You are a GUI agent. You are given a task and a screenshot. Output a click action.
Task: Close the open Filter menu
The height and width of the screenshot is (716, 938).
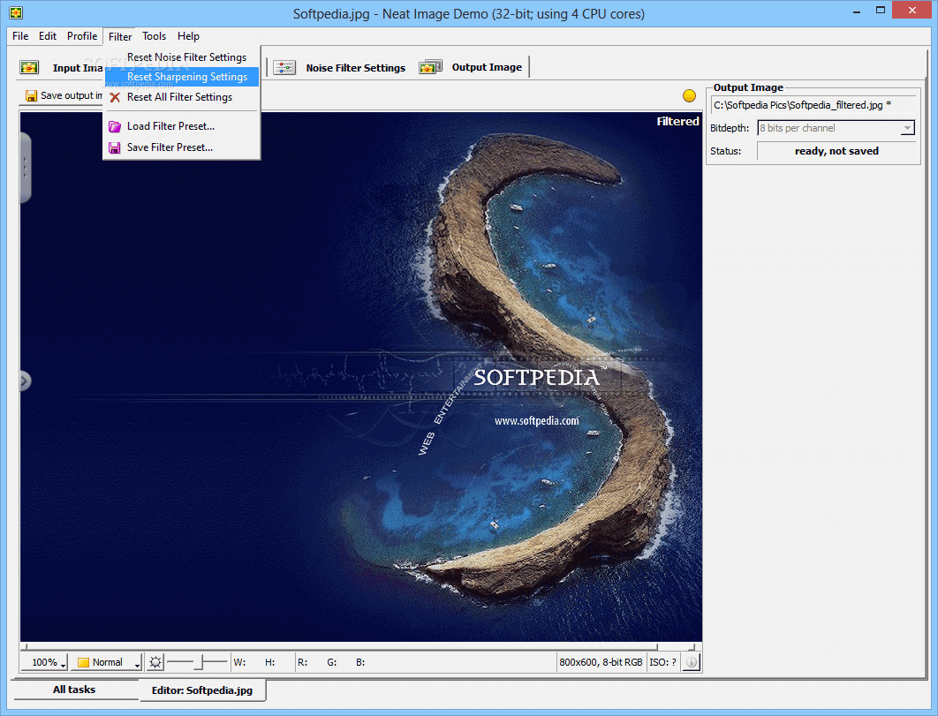tap(119, 36)
